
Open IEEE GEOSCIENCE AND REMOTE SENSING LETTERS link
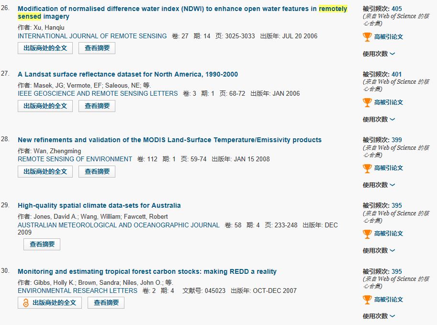click(x=98, y=94)
